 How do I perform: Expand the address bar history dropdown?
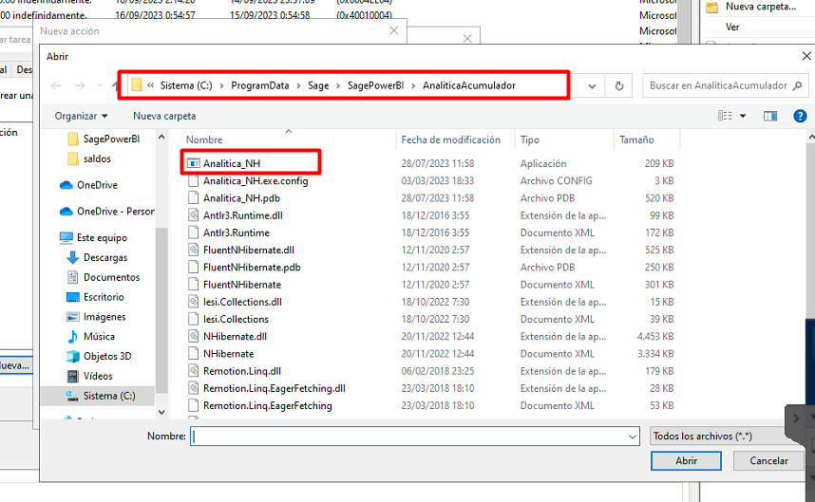592,86
